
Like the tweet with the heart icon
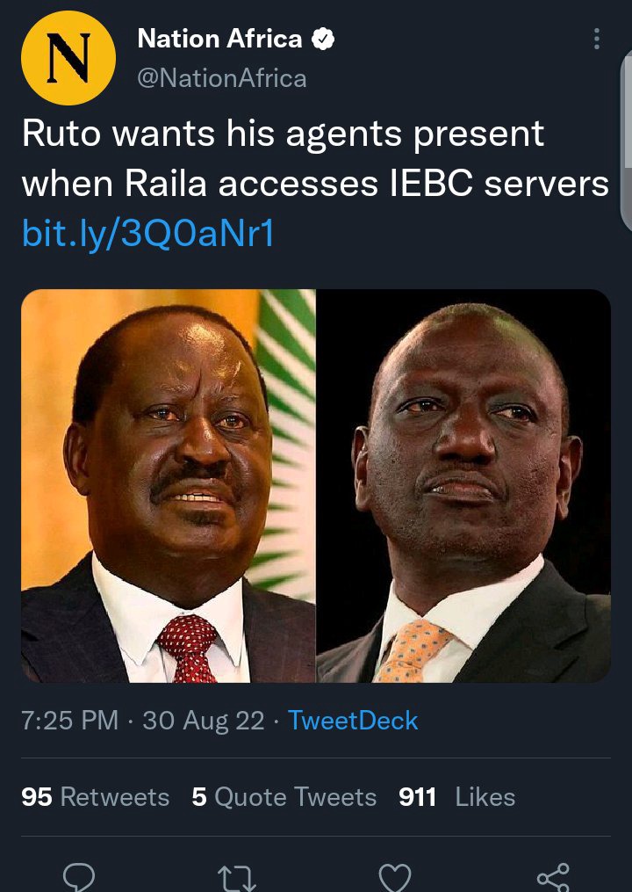tap(395, 878)
